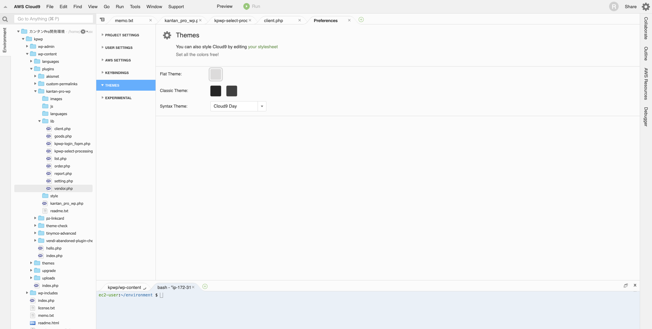Open the Tools menu
Image resolution: width=652 pixels, height=329 pixels.
click(x=135, y=7)
